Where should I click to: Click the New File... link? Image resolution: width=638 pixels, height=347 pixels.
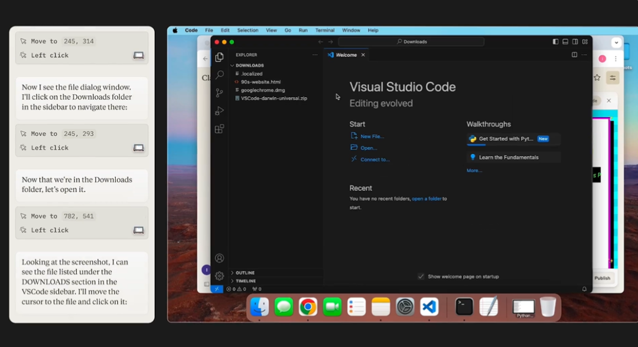(x=372, y=136)
